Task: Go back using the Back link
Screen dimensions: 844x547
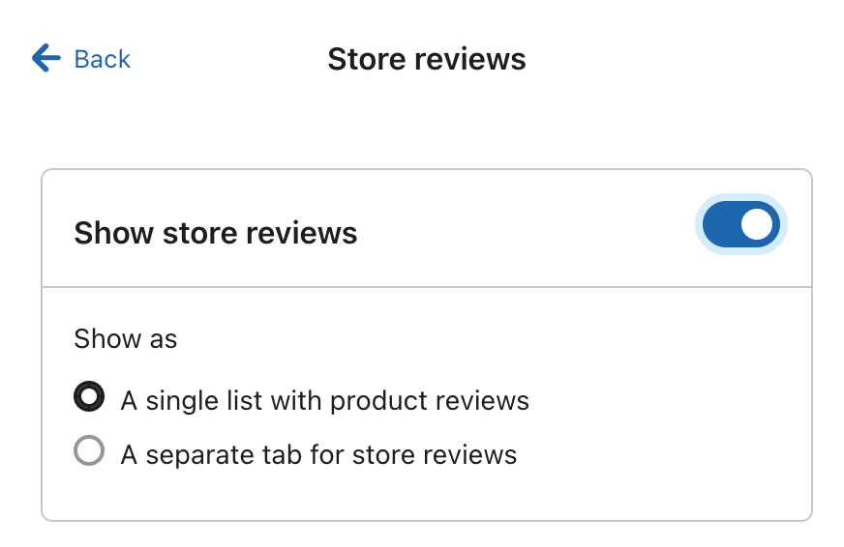Action: coord(81,59)
